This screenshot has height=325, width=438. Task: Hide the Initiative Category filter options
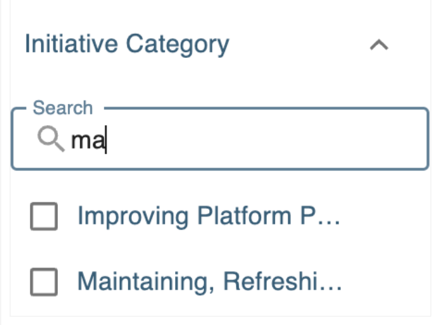379,45
